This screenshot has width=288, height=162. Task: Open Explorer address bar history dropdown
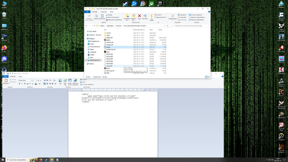pos(164,26)
